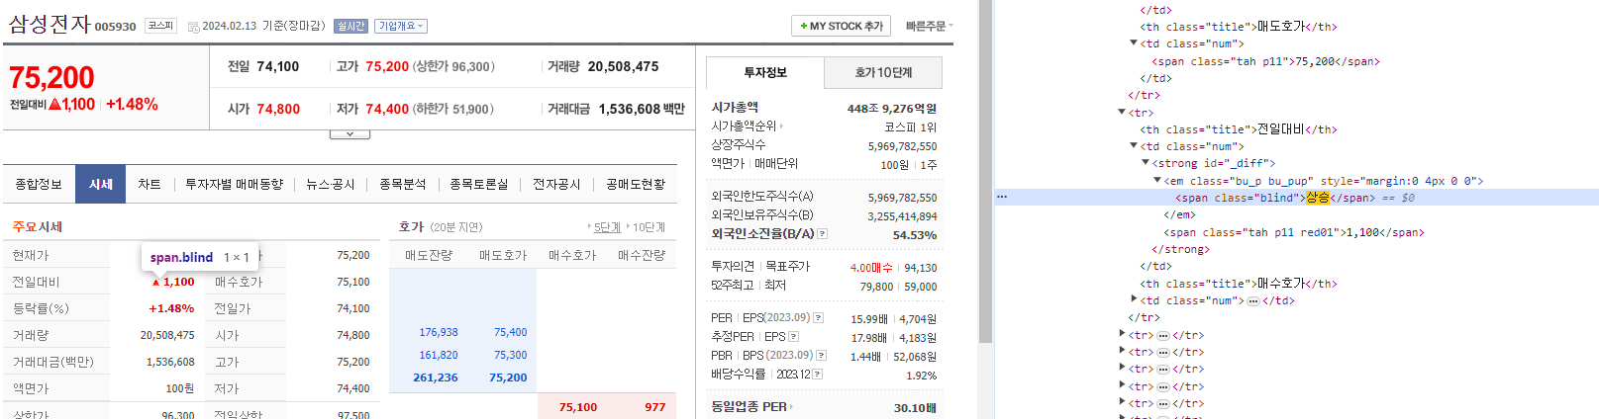Collapse the em class="bu_p bu_pup" node
This screenshot has width=1599, height=419.
1157,181
